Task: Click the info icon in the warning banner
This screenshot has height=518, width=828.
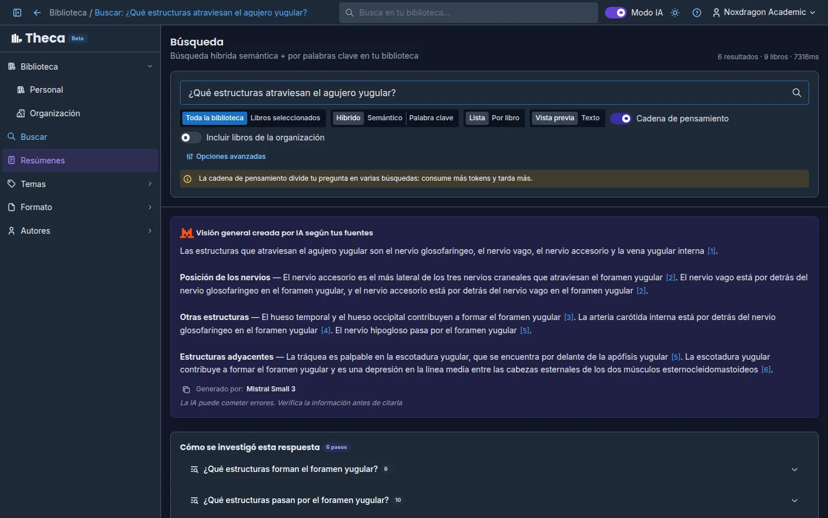Action: [x=187, y=179]
